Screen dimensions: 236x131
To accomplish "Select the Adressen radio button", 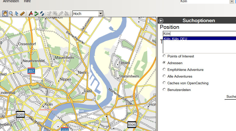I will pyautogui.click(x=164, y=63).
